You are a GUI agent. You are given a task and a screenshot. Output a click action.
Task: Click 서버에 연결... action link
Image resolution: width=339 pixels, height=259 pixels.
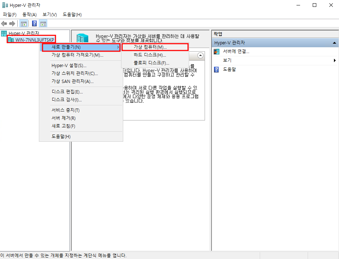(x=236, y=52)
